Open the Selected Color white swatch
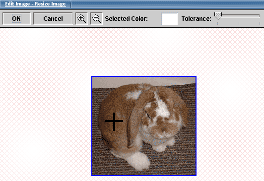The image size is (264, 181). (170, 19)
